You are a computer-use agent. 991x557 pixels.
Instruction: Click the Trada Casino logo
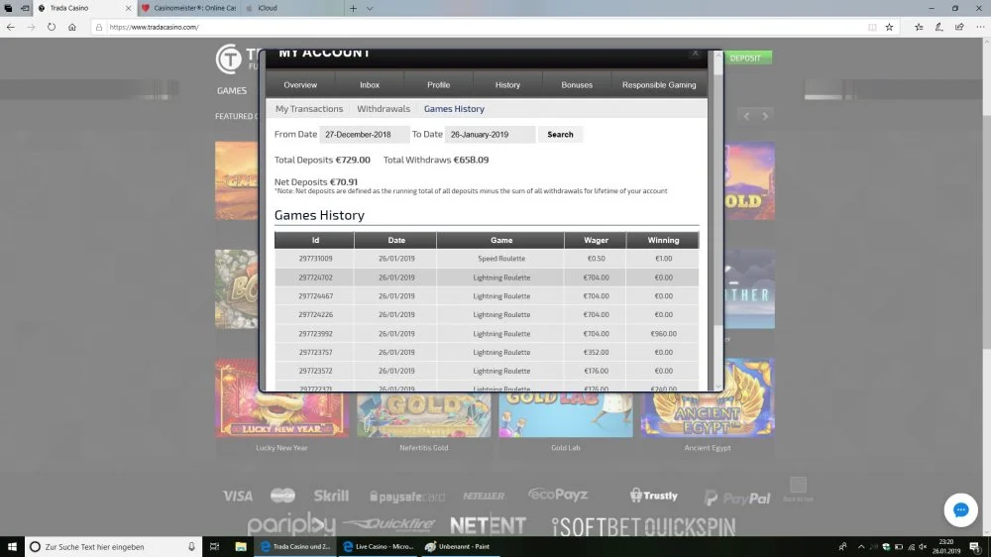point(238,58)
